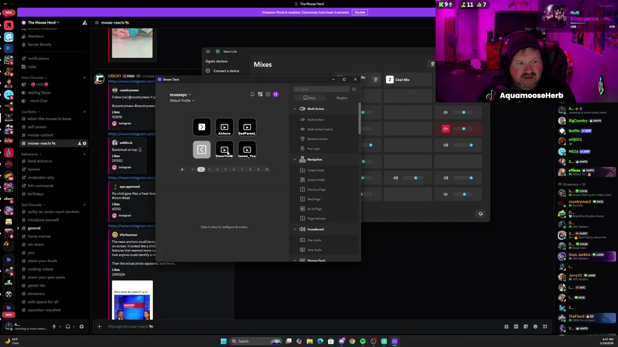Open Server Boosts in Discord sidebar
This screenshot has width=618, height=347.
coord(39,44)
